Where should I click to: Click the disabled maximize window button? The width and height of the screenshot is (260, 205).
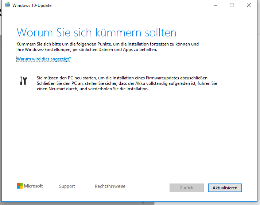(232, 5)
